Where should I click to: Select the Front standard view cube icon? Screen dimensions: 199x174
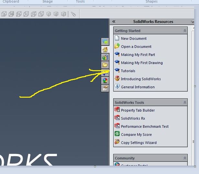[4, 14]
